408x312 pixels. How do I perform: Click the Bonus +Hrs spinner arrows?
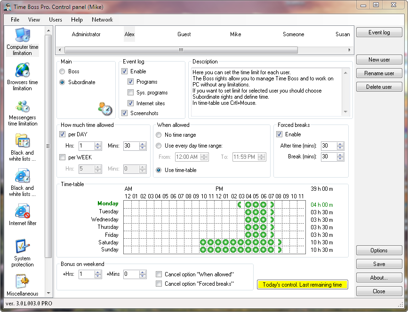[x=98, y=274]
